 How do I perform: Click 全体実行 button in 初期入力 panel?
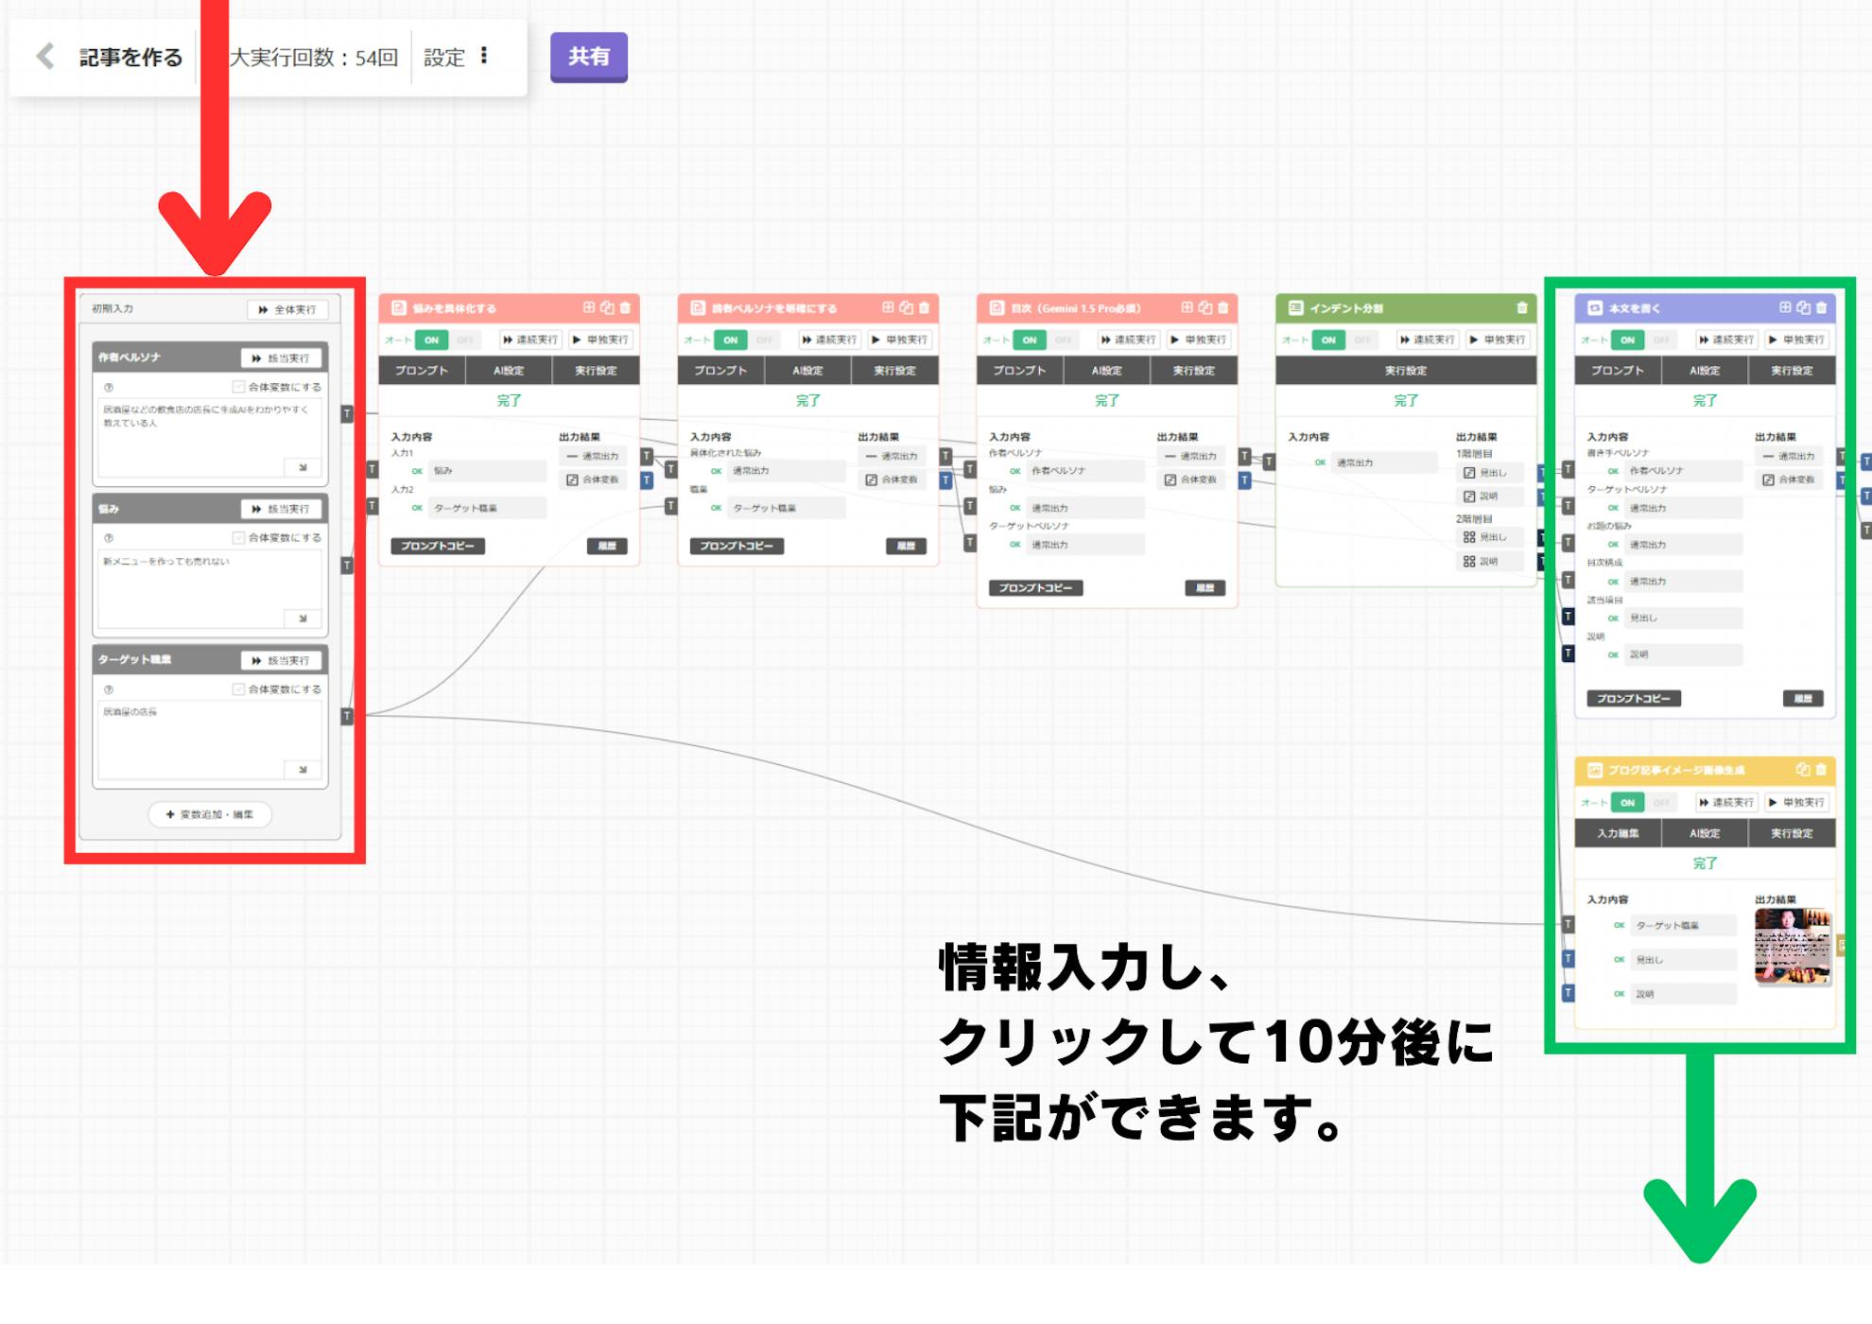pos(287,309)
